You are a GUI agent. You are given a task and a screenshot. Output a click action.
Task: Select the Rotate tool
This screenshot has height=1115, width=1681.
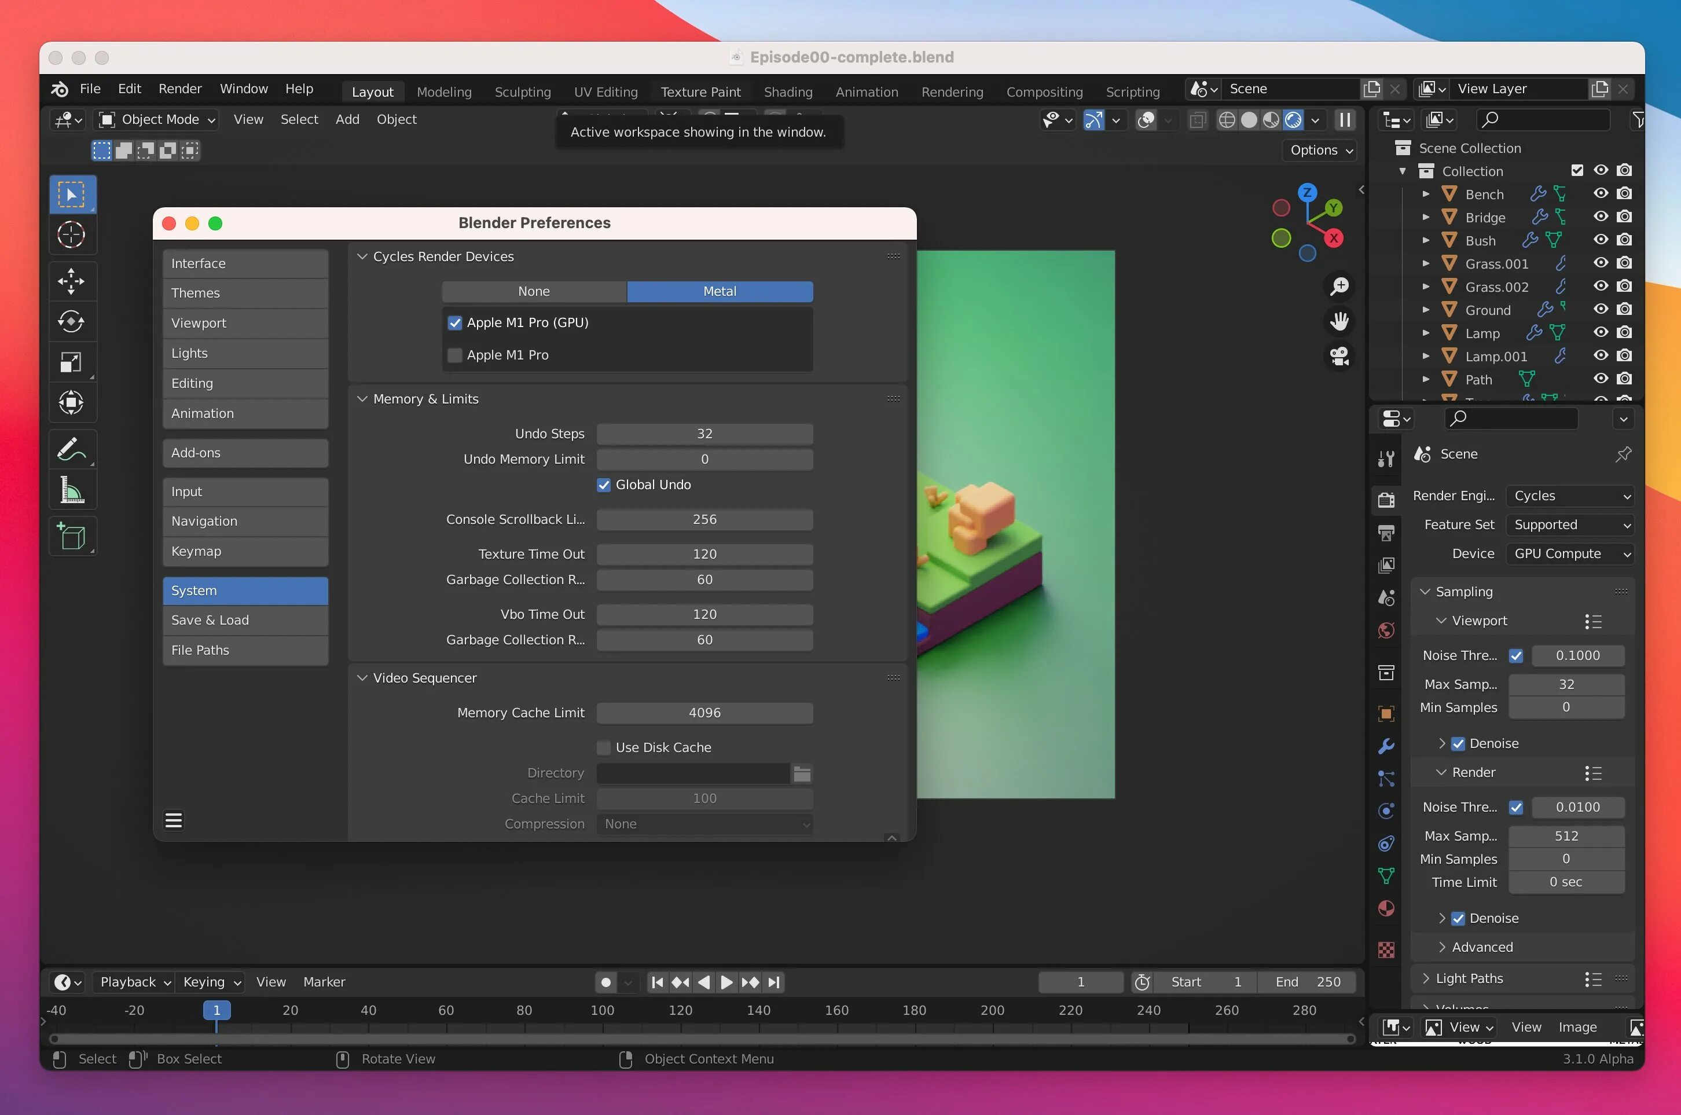pos(71,321)
